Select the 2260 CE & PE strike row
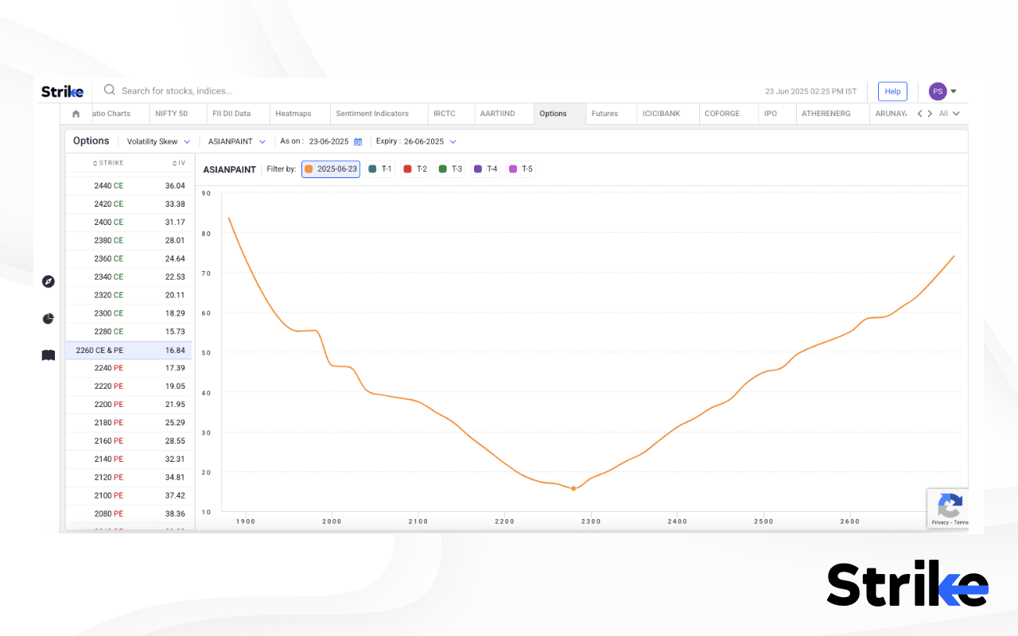The width and height of the screenshot is (1018, 636). click(x=129, y=350)
